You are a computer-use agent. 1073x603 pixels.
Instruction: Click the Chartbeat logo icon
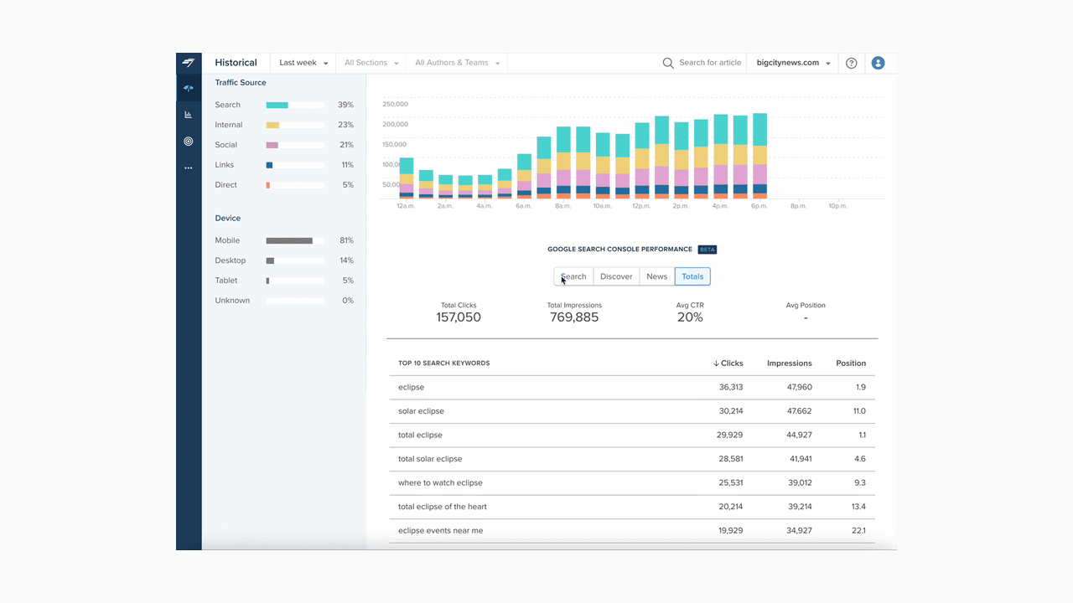point(189,64)
